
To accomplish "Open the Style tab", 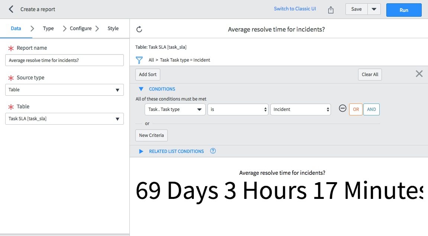I will 113,28.
